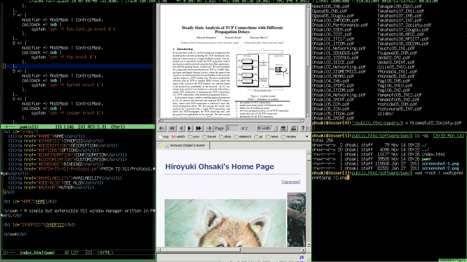Image resolution: width=467 pixels, height=262 pixels.
Task: Click the 'pwm<x11>' buffer name in Emacs modeline
Action: tap(29, 127)
